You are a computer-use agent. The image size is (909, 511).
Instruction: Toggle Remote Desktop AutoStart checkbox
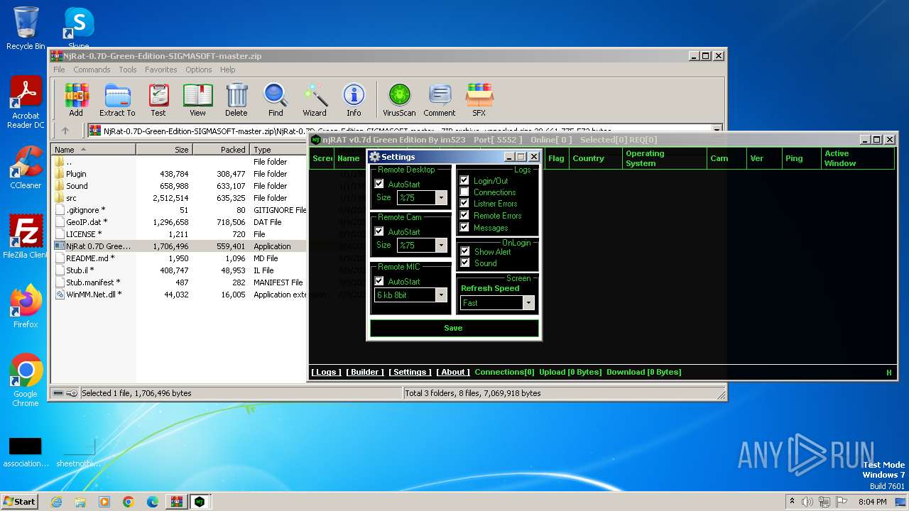379,184
